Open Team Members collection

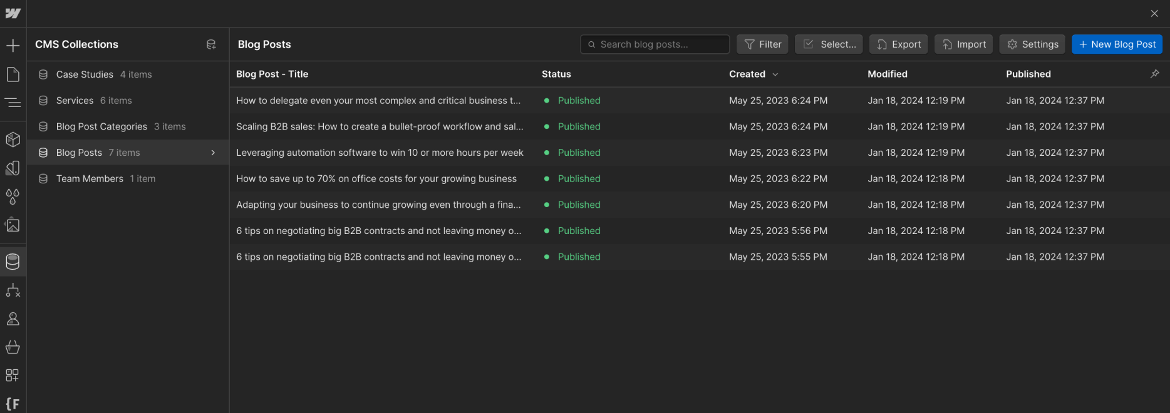click(128, 178)
